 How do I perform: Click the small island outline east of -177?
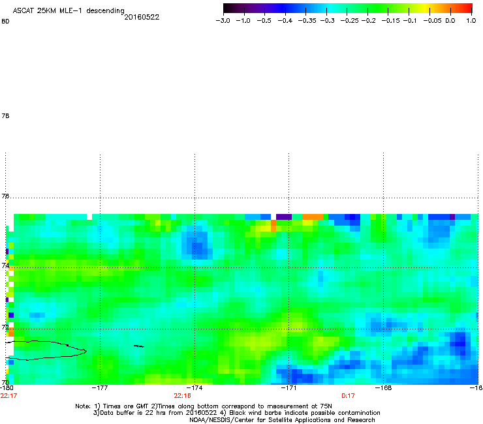point(139,346)
